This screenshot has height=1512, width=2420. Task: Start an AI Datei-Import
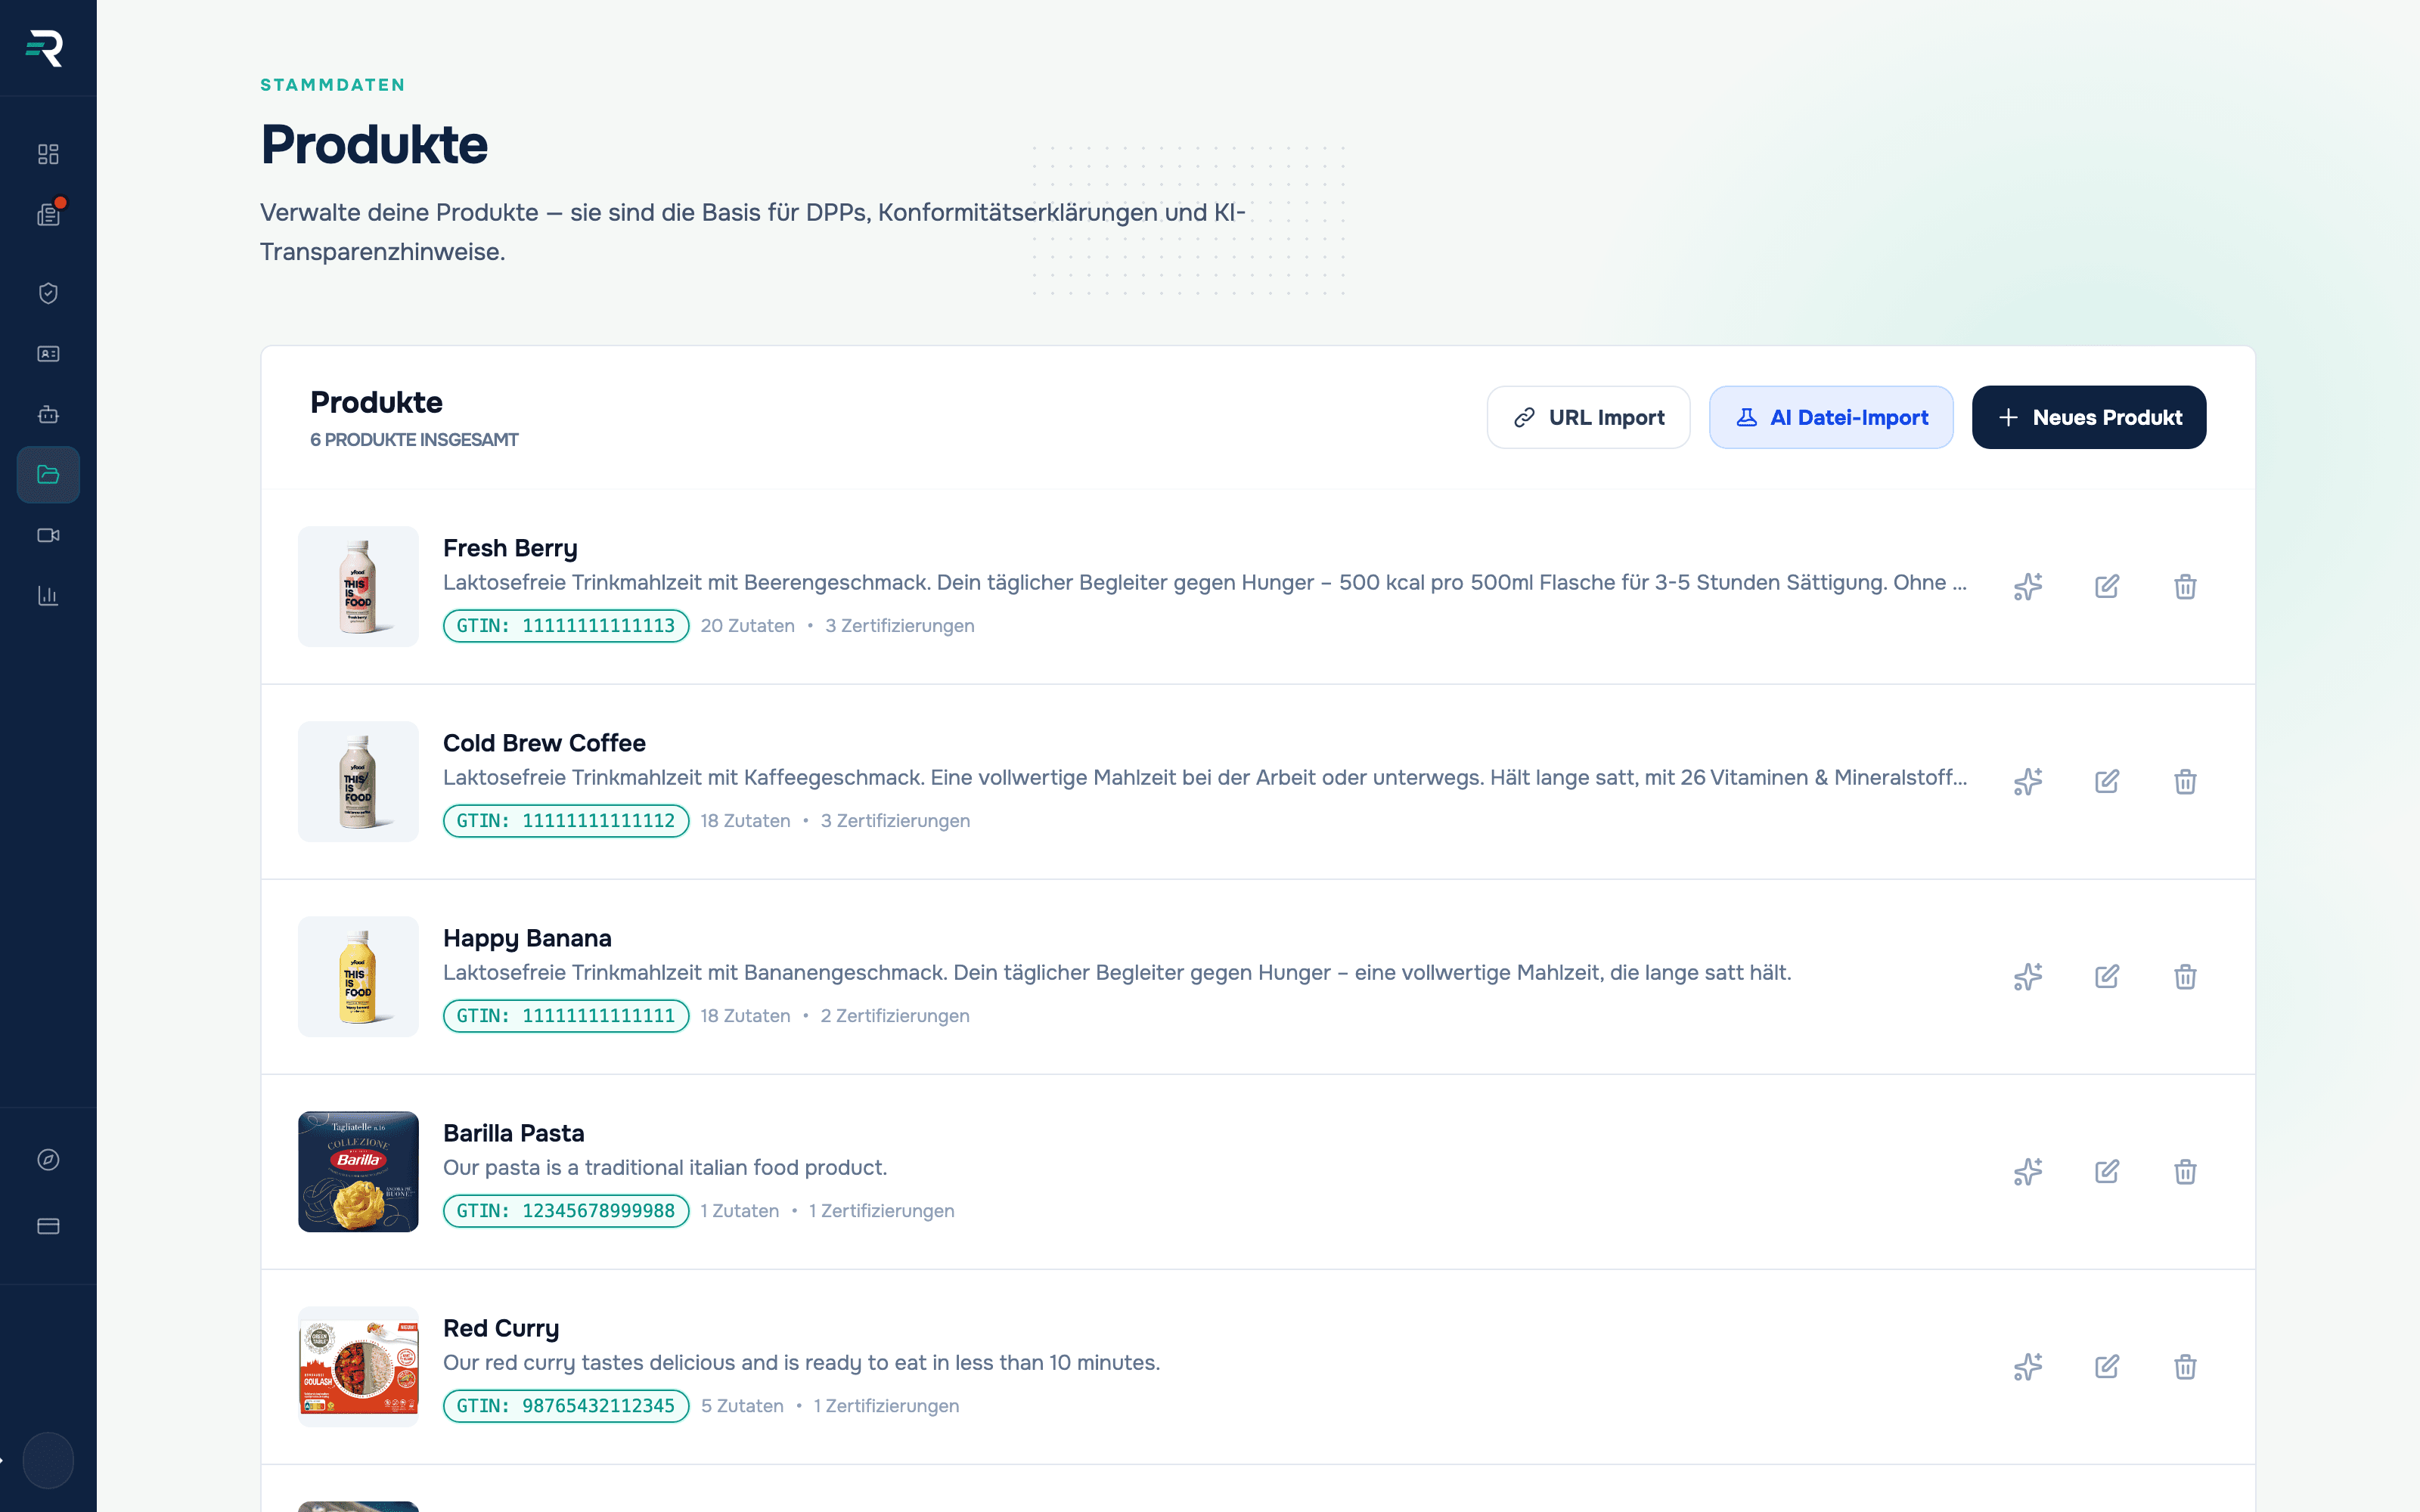1831,417
